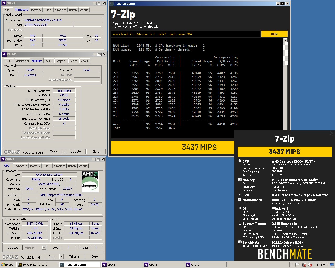This screenshot has height=268, width=335.
Task: Click the Core Voltage value 1.392 V
Action: [x=67, y=189]
